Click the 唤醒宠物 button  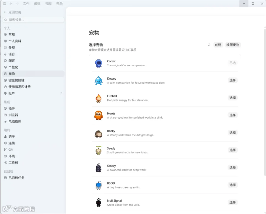233,45
